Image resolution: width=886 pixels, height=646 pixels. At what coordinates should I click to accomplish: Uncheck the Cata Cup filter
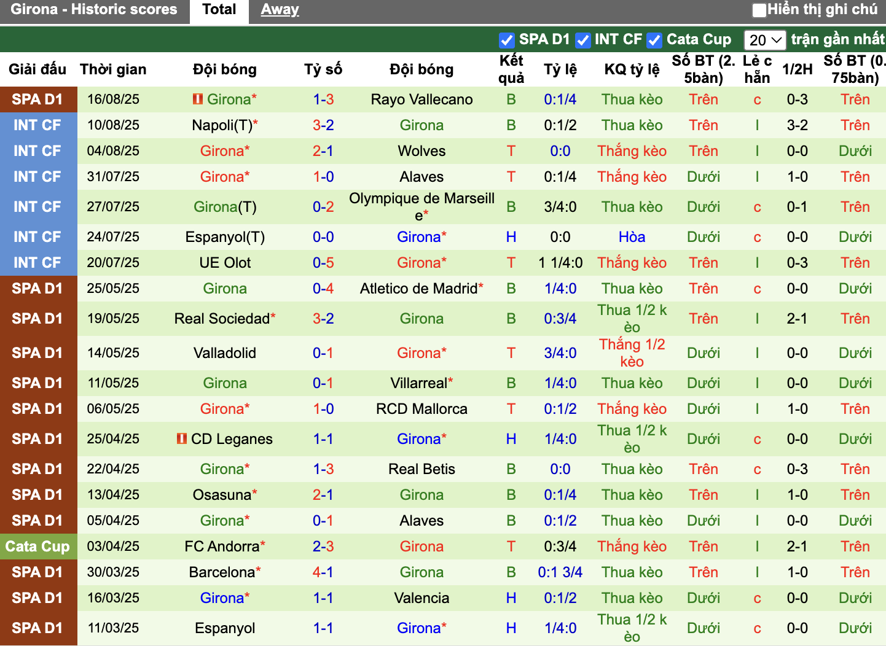tap(654, 40)
